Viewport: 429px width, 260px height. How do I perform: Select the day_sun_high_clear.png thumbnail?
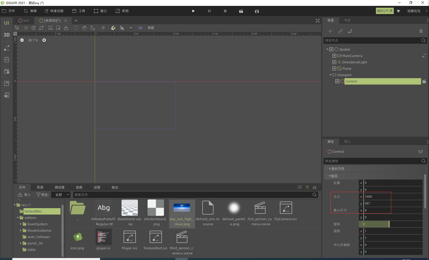point(182,208)
